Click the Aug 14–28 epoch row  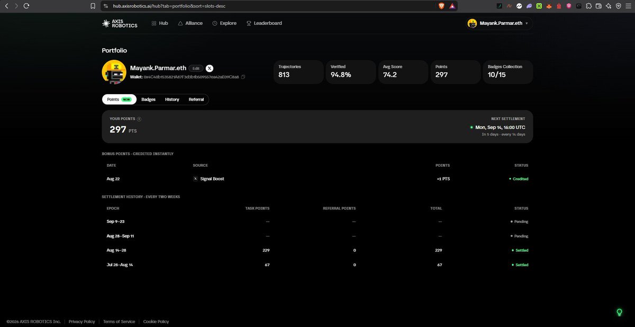(317, 250)
